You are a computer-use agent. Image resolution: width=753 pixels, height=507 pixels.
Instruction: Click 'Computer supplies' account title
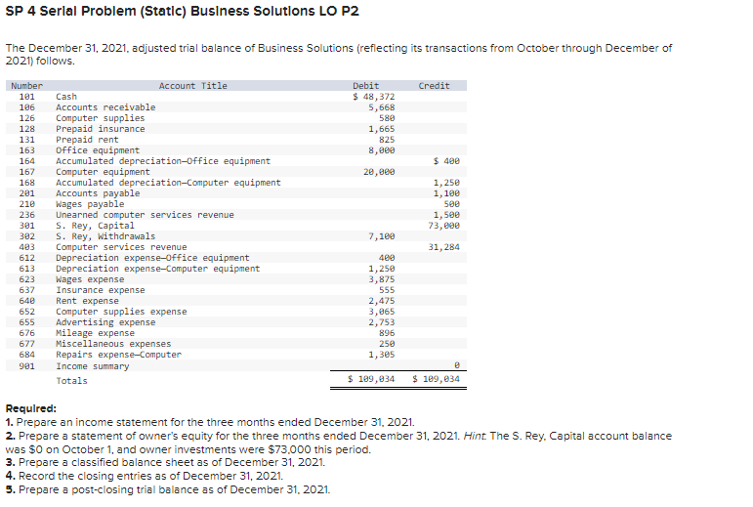tap(101, 118)
